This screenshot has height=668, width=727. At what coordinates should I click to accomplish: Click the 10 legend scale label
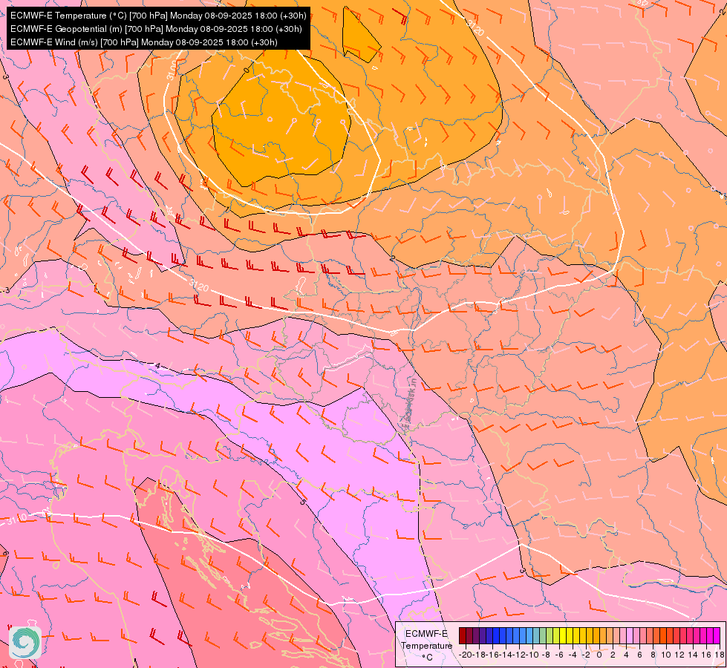point(666,655)
